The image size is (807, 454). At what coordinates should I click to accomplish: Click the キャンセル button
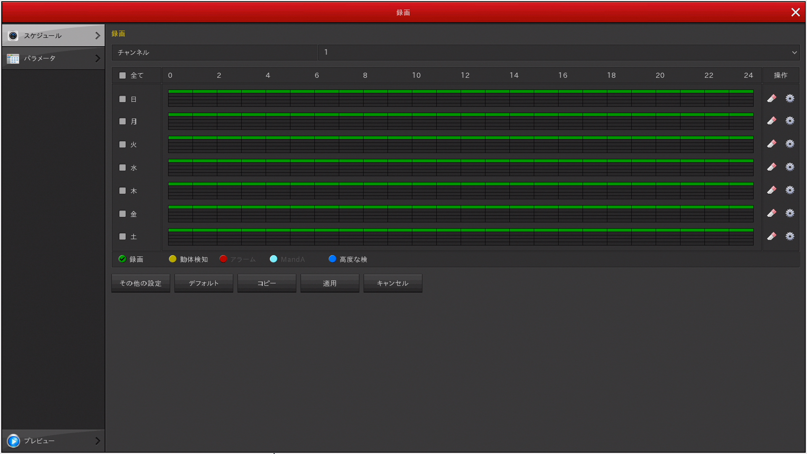click(x=393, y=283)
